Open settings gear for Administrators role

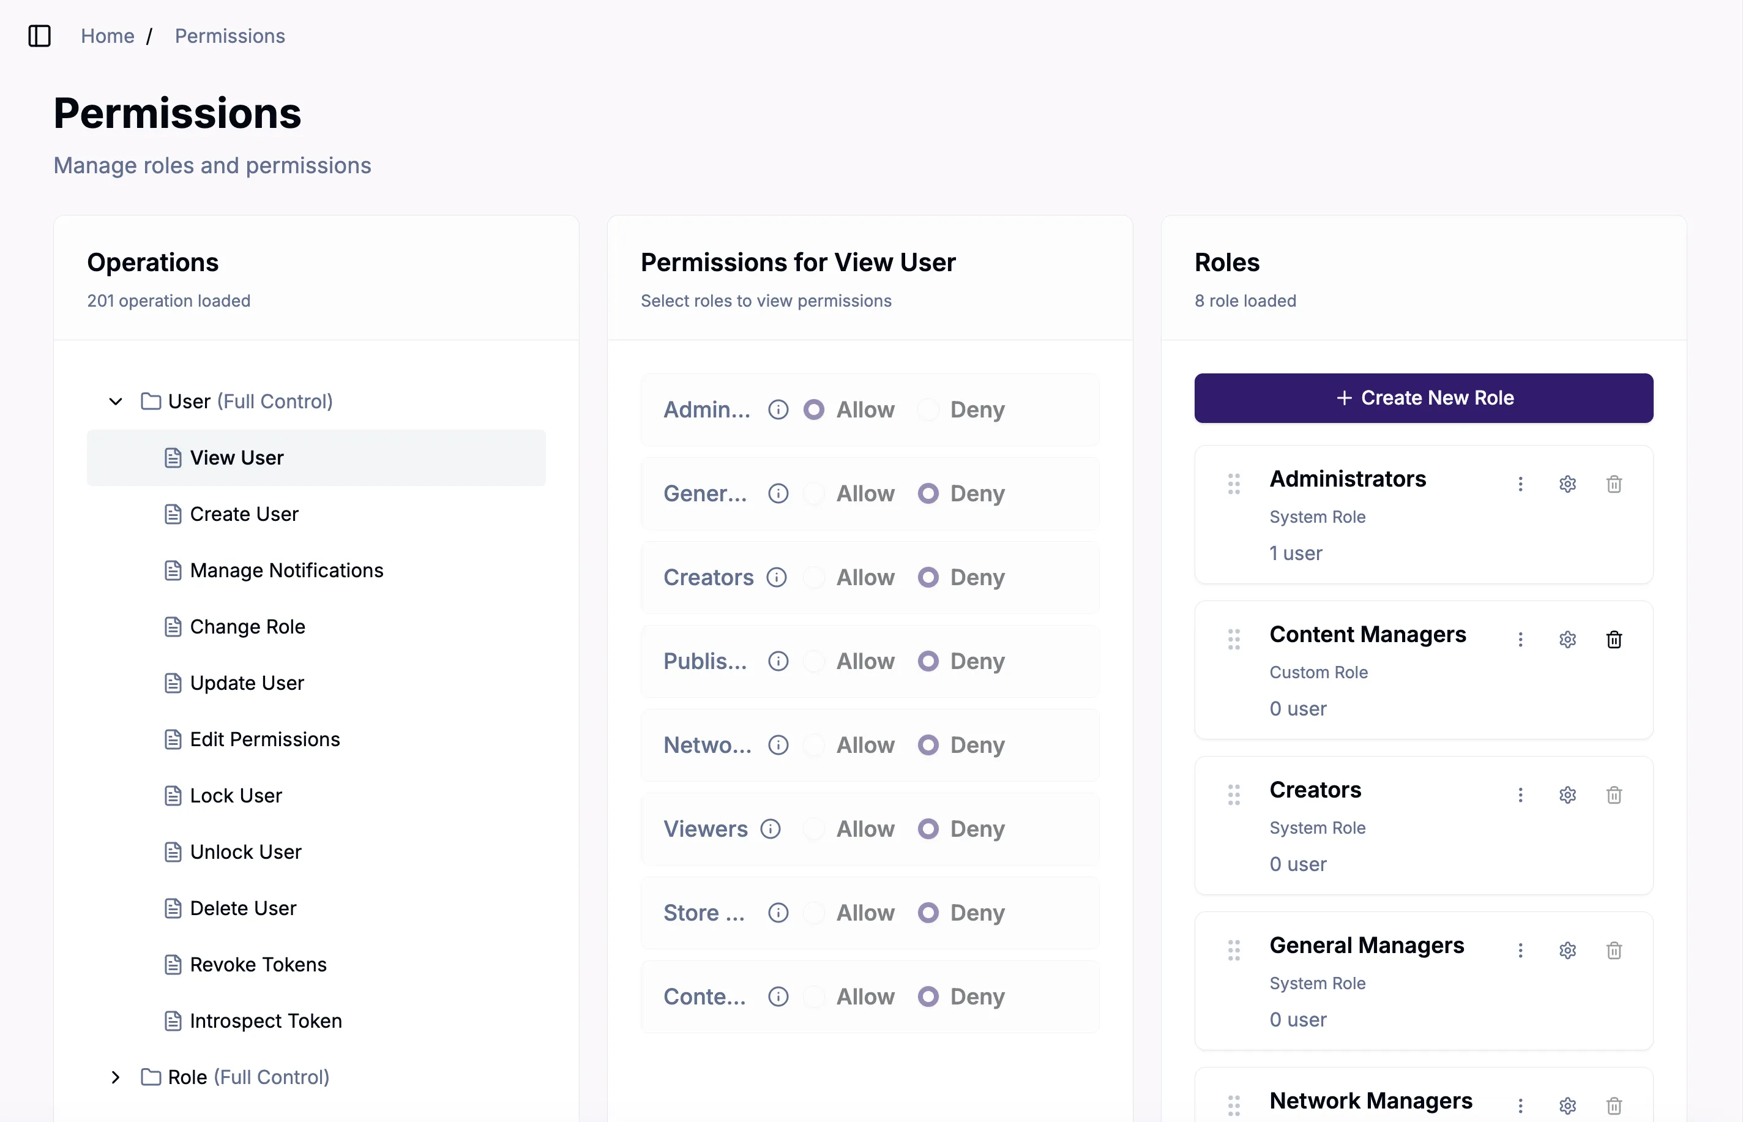(x=1567, y=484)
